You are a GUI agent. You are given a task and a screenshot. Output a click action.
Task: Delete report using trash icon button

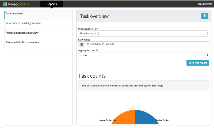point(205,16)
